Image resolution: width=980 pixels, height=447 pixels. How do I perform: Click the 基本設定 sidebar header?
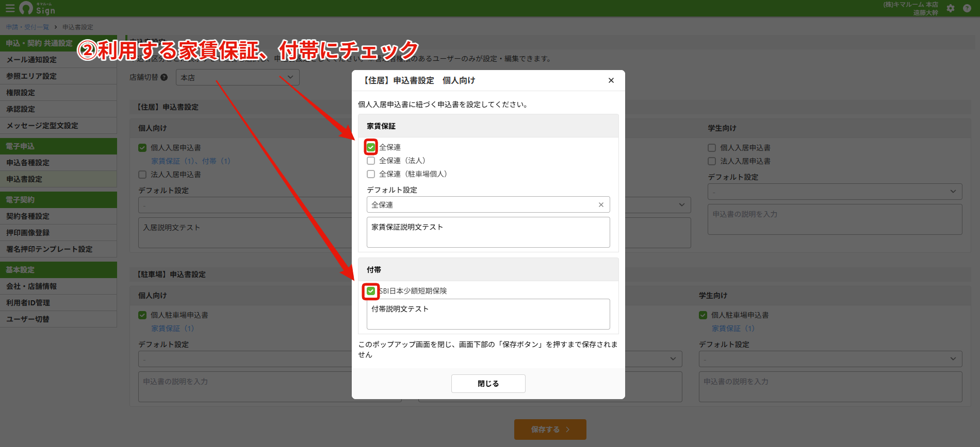click(58, 270)
